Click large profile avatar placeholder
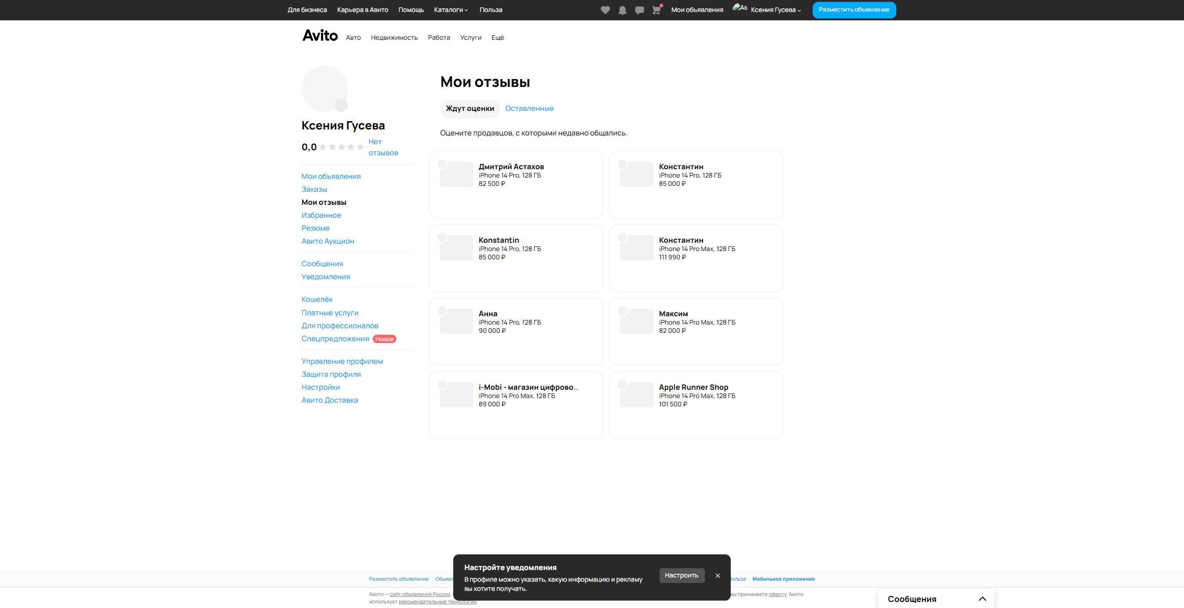The image size is (1184, 608). pyautogui.click(x=324, y=88)
